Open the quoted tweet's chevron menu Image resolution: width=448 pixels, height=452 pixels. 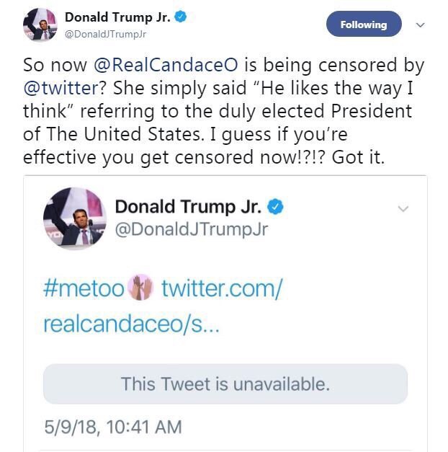click(403, 209)
